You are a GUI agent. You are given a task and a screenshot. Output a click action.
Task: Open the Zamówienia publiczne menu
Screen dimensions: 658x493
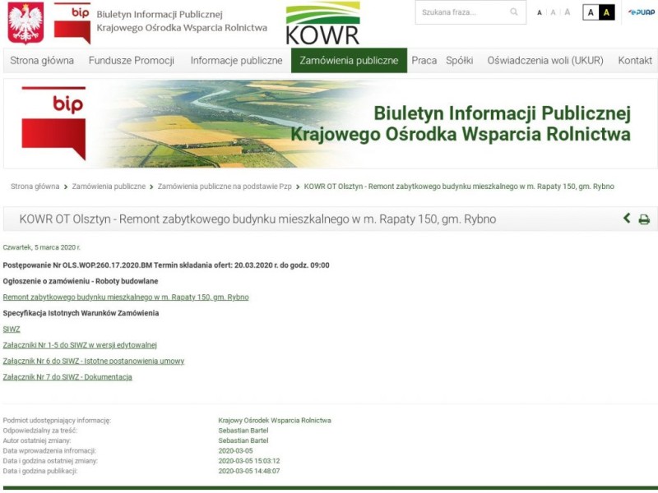[349, 60]
